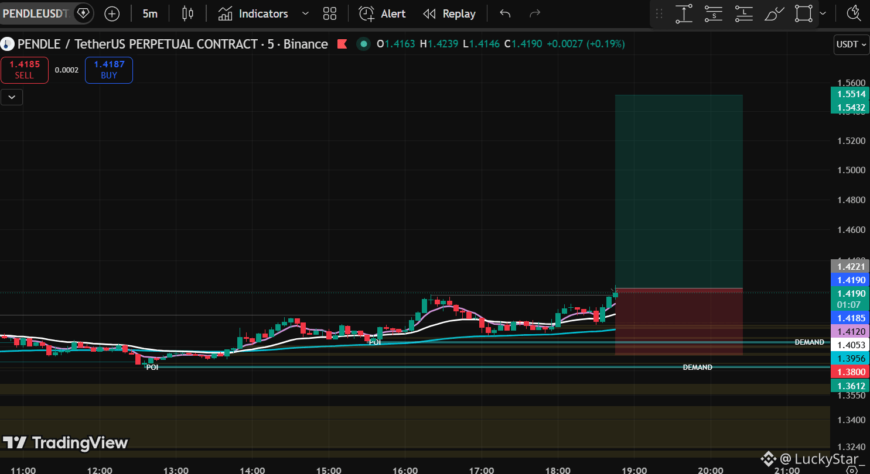The image size is (870, 474).
Task: Click the 1.5514 target price label
Action: [851, 94]
